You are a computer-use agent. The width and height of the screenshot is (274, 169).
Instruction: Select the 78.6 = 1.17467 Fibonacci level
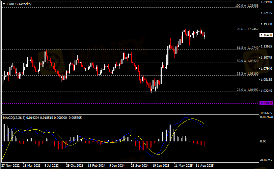click(247, 29)
